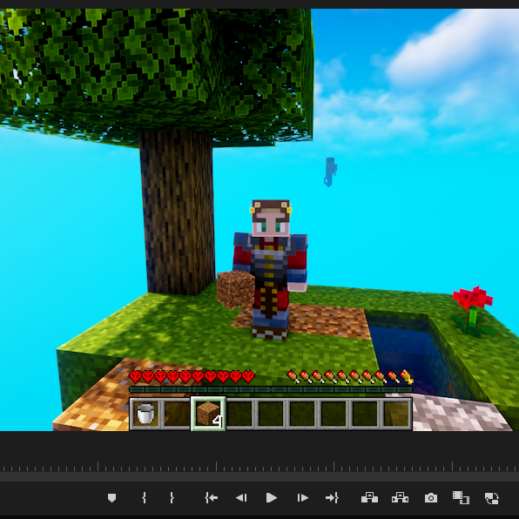This screenshot has width=519, height=519.
Task: Click the Lift button
Action: (369, 498)
